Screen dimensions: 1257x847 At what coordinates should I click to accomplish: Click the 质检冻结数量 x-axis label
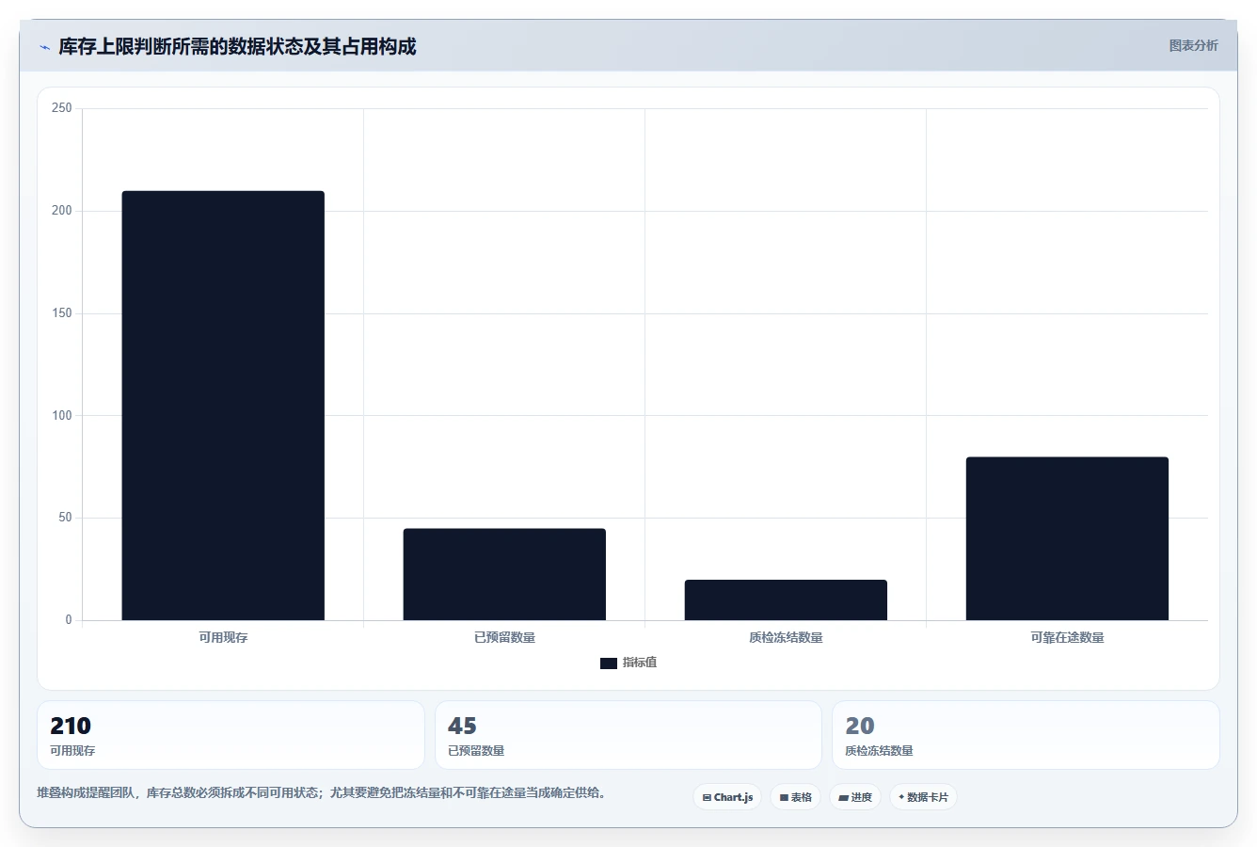pyautogui.click(x=786, y=637)
